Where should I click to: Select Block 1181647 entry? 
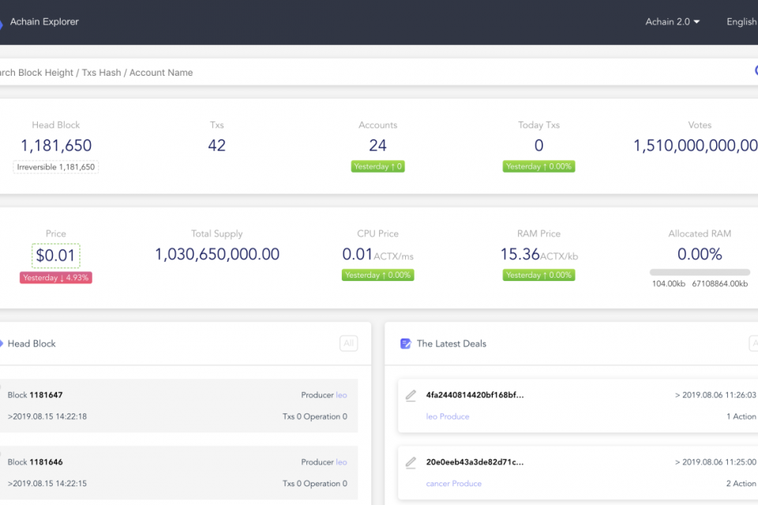point(179,406)
